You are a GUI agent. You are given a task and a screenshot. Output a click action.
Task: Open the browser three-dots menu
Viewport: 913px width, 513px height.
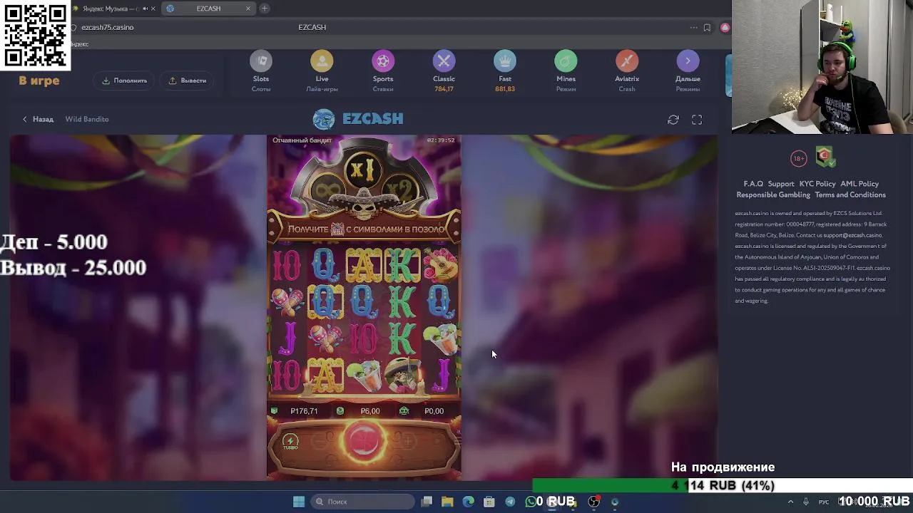pyautogui.click(x=693, y=28)
